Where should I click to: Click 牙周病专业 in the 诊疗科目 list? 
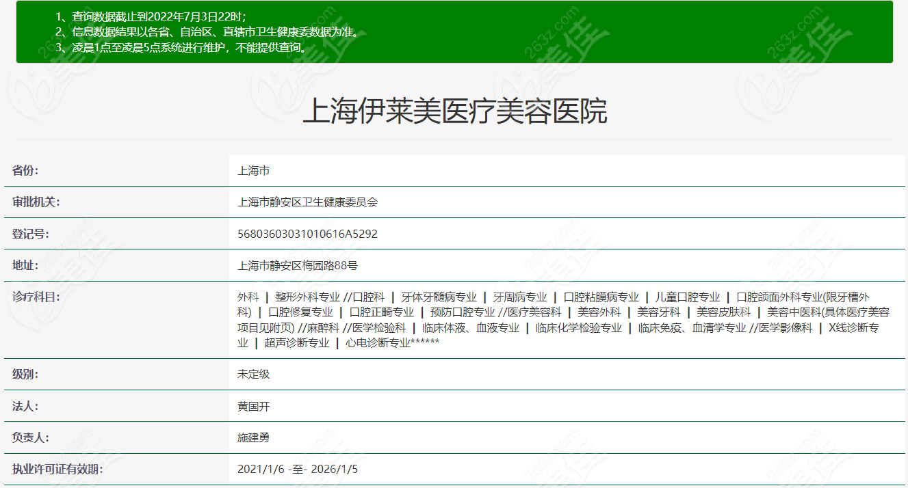tap(520, 297)
